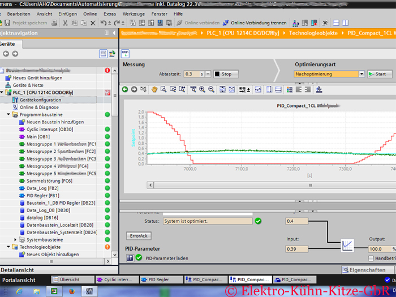The image size is (396, 297).
Task: Select Gerätekonfiguration in project tree
Action: pos(40,100)
